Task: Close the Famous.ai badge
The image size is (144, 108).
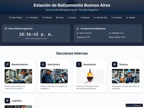Action: (x=142, y=105)
